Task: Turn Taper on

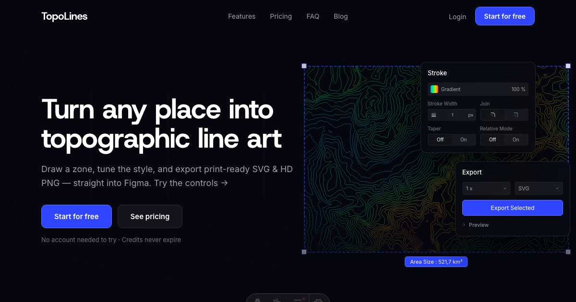Action: pyautogui.click(x=464, y=139)
